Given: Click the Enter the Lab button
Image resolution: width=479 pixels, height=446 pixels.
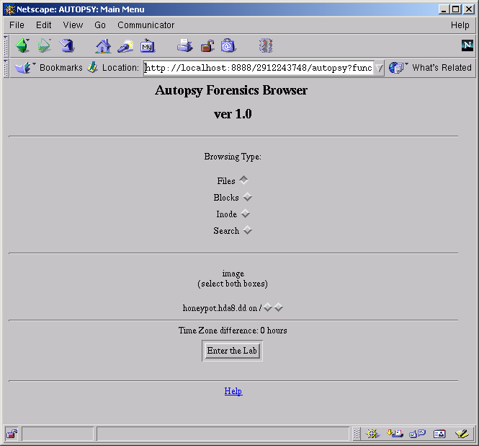Looking at the screenshot, I should pos(232,351).
